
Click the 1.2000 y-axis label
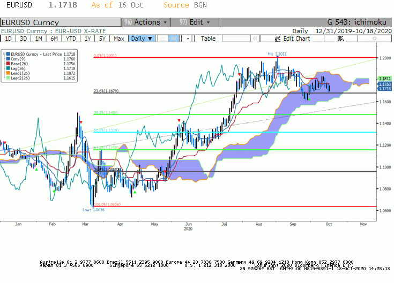(385, 58)
